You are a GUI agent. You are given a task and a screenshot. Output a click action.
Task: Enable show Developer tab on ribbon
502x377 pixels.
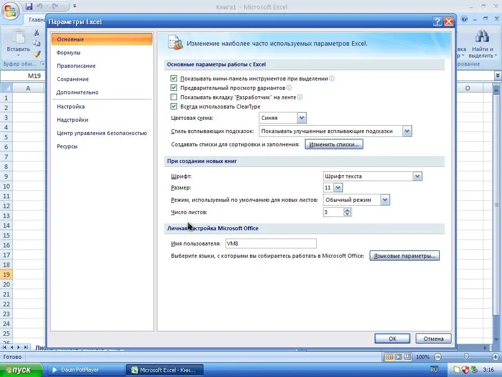[174, 97]
